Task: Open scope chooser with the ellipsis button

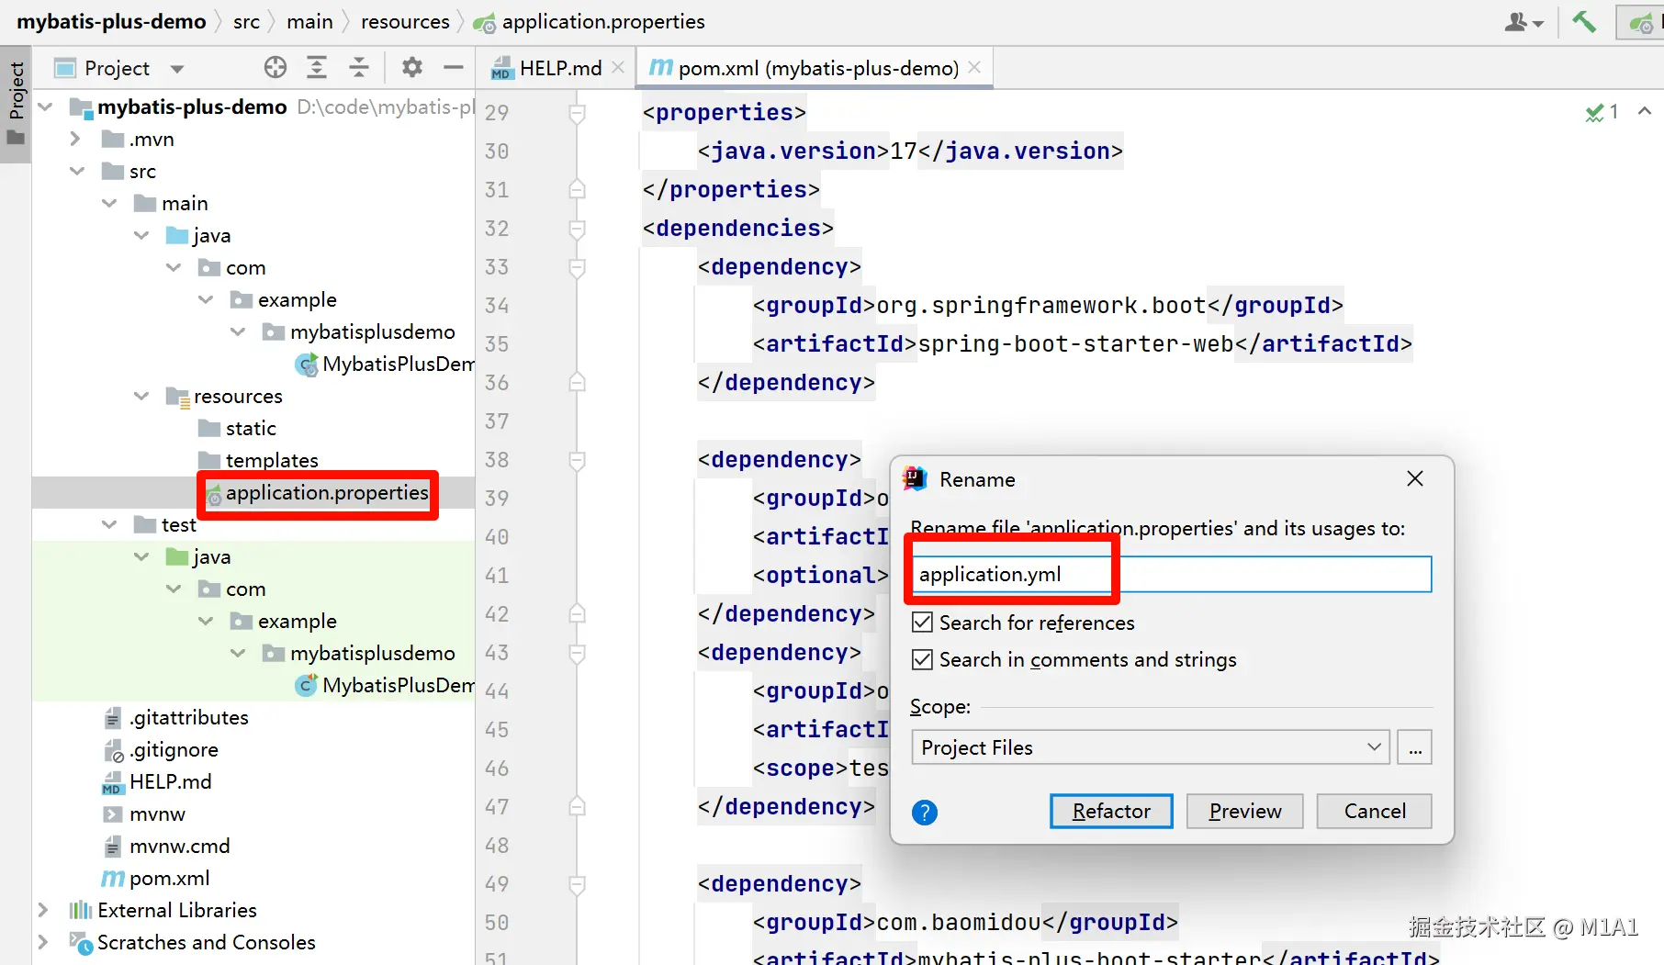Action: pos(1415,747)
